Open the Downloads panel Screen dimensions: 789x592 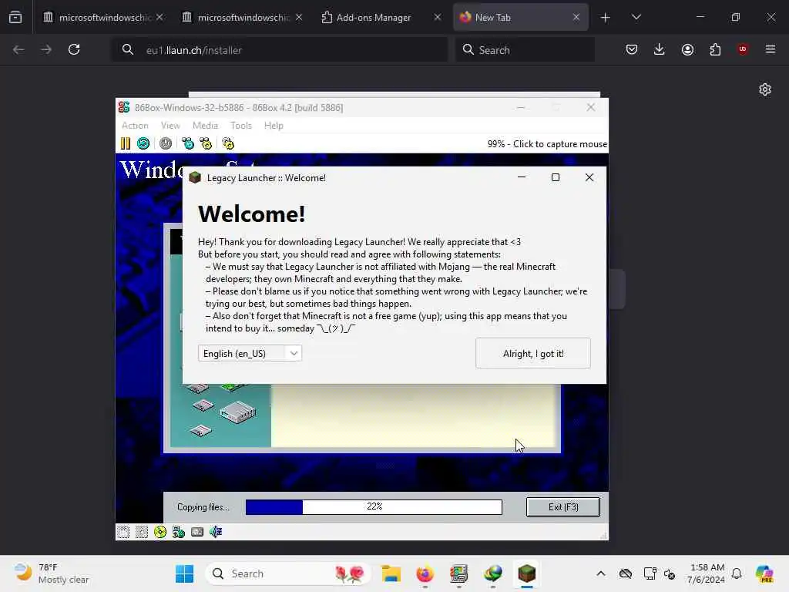click(x=660, y=49)
